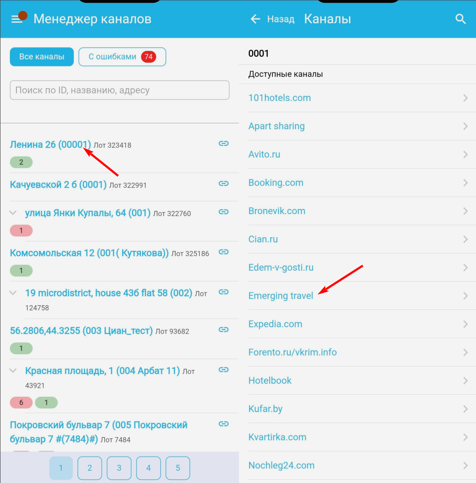Viewport: 476px width, 483px height.
Task: Expand улица Янки Купалы row
Action: coord(13,213)
